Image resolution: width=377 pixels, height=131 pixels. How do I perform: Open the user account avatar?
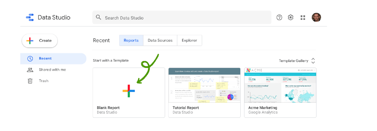pyautogui.click(x=316, y=17)
